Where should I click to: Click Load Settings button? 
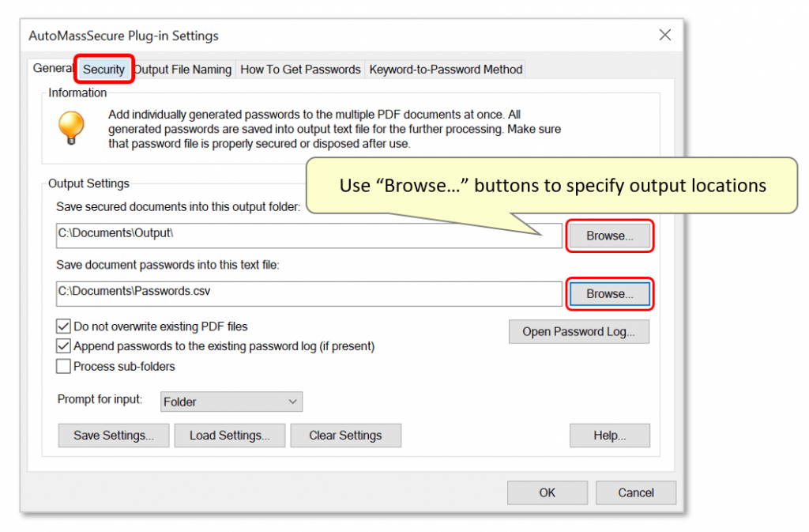click(230, 436)
